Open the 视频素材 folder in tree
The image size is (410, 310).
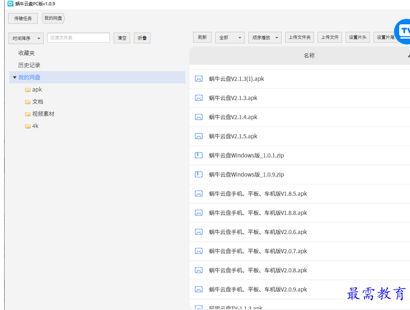[43, 114]
